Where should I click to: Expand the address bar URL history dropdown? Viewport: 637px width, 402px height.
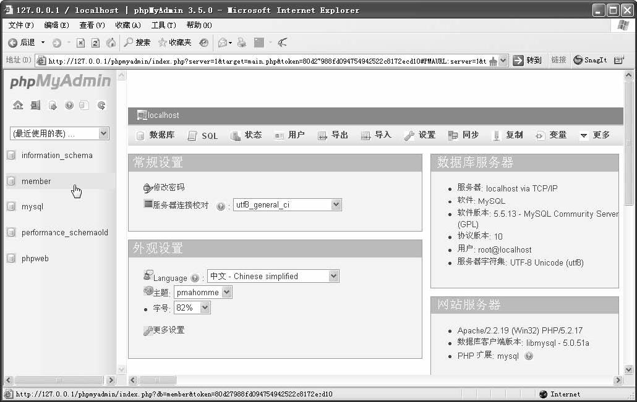pyautogui.click(x=503, y=61)
